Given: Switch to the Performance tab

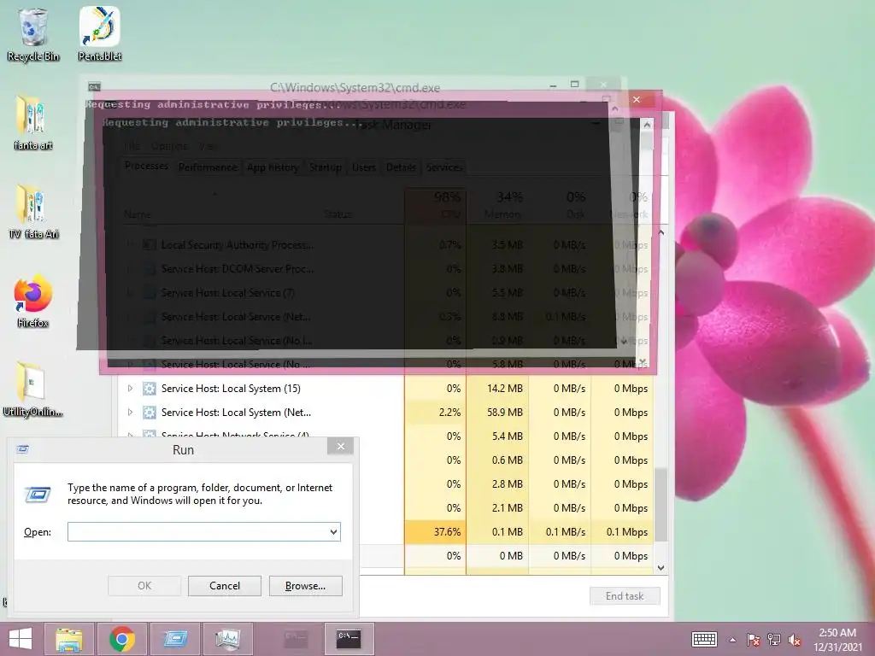Looking at the screenshot, I should 208,167.
